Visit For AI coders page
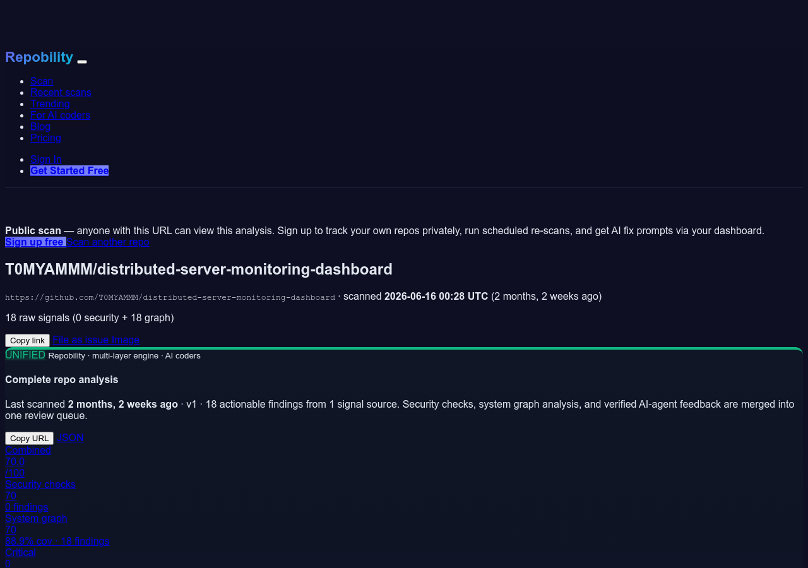The image size is (808, 568). (x=60, y=115)
